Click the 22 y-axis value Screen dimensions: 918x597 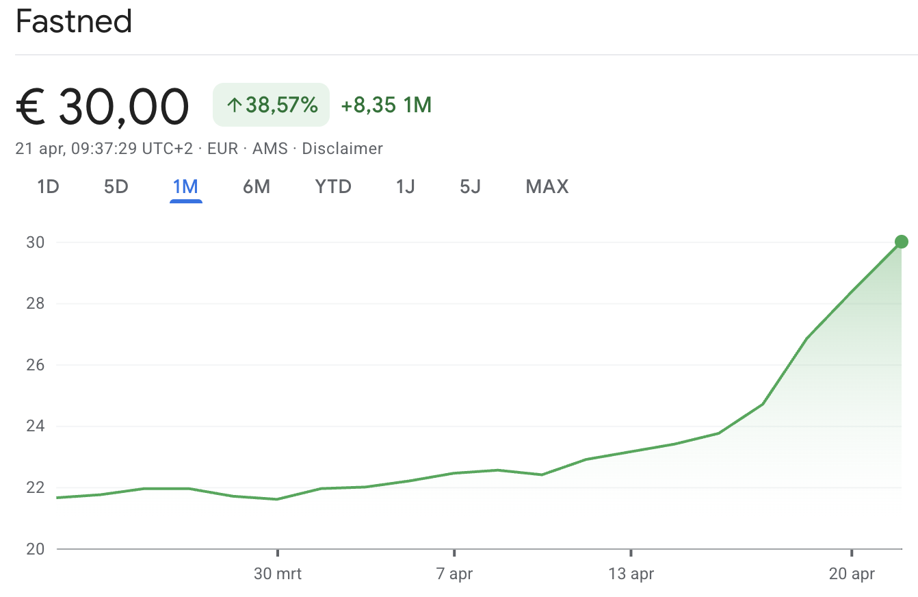coord(37,487)
